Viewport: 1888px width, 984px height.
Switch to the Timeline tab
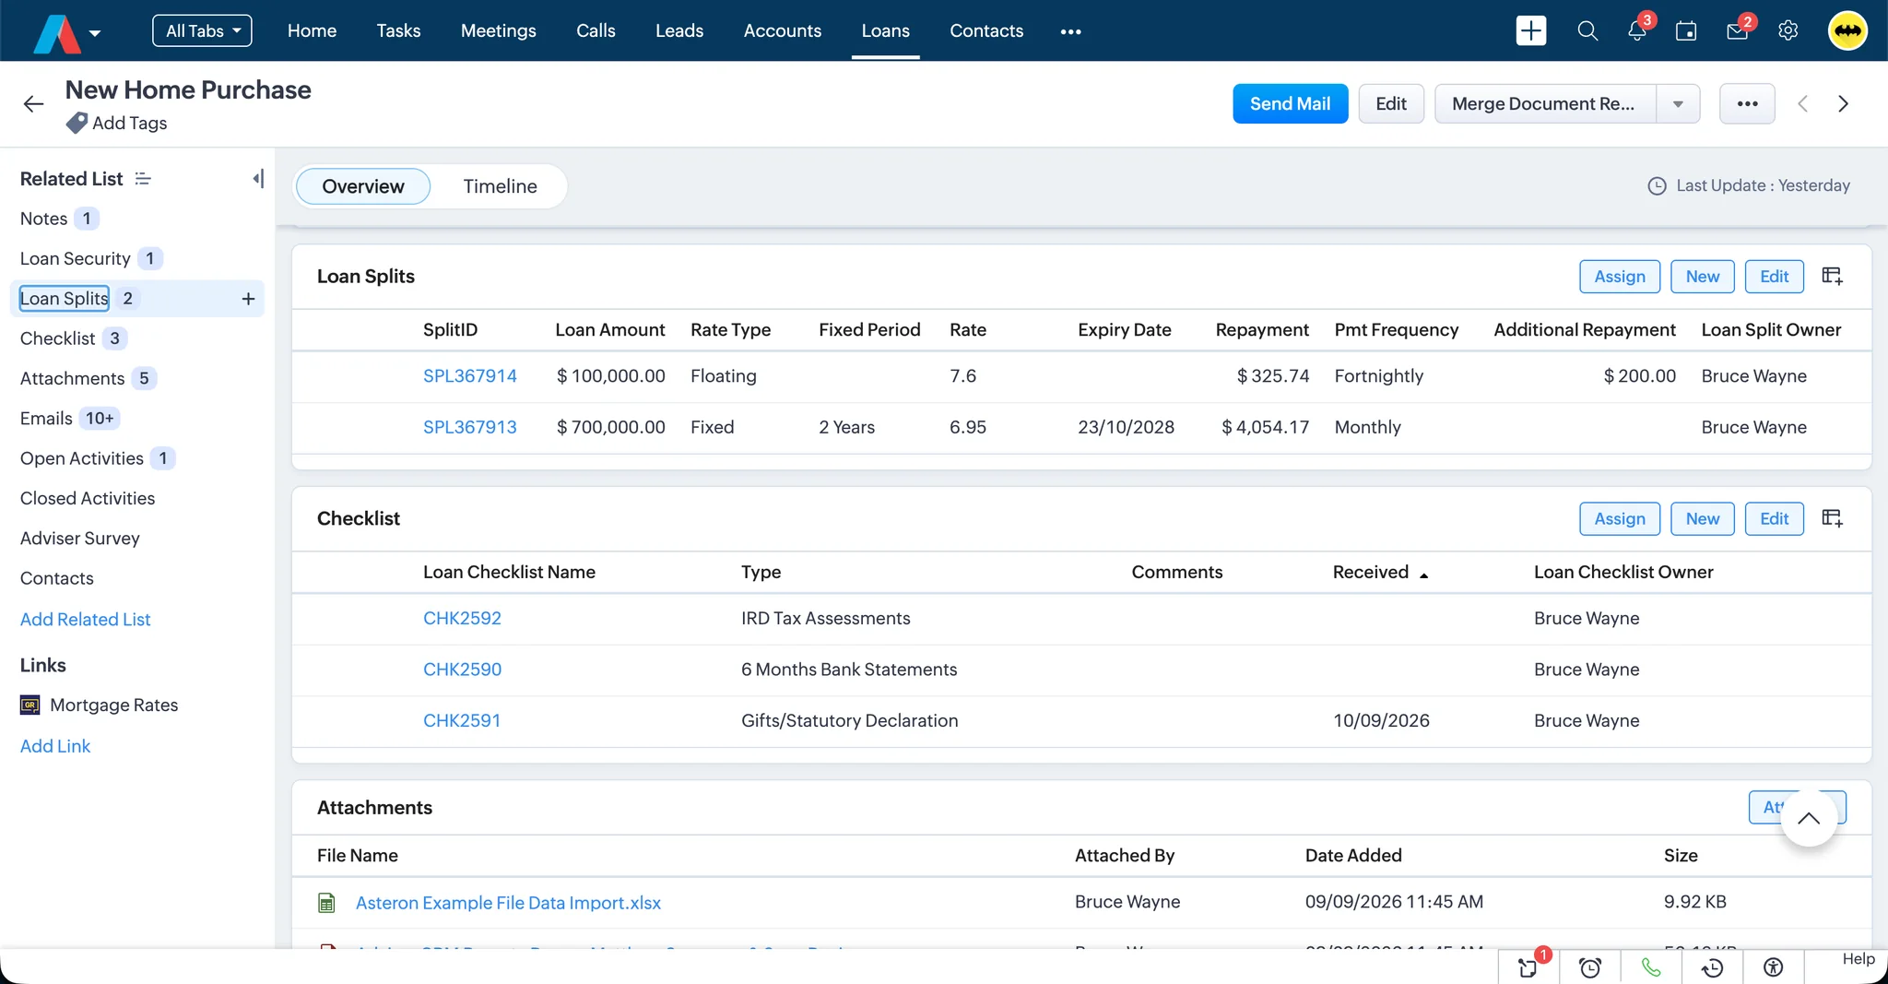pyautogui.click(x=500, y=186)
